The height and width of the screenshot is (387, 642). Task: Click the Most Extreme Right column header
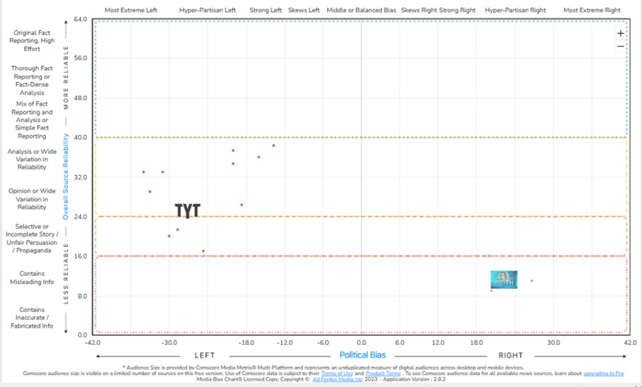[592, 10]
